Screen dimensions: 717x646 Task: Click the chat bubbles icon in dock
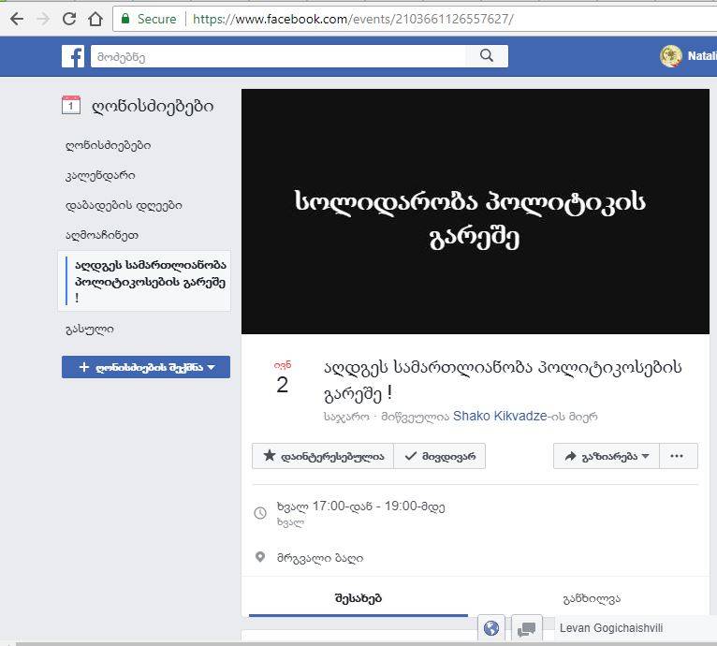click(x=526, y=629)
